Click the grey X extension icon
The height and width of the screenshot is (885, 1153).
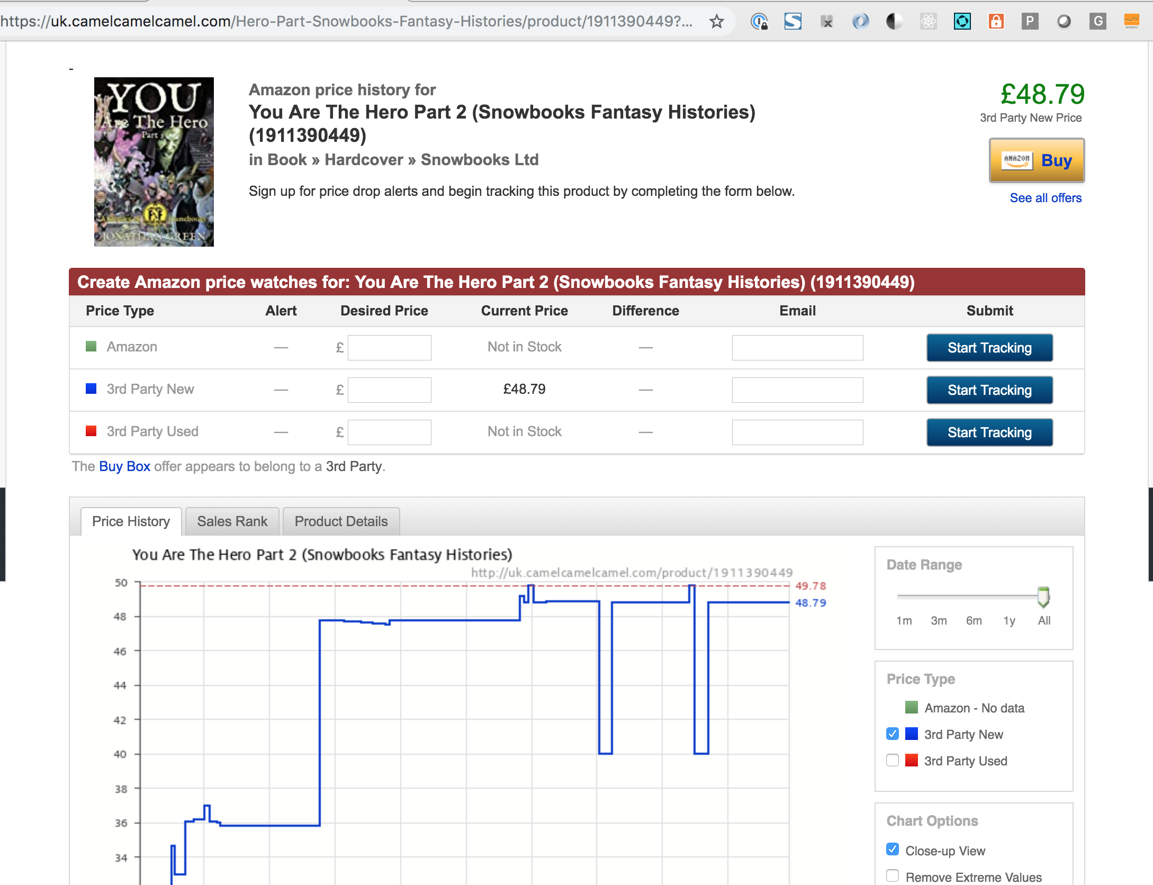pyautogui.click(x=826, y=21)
